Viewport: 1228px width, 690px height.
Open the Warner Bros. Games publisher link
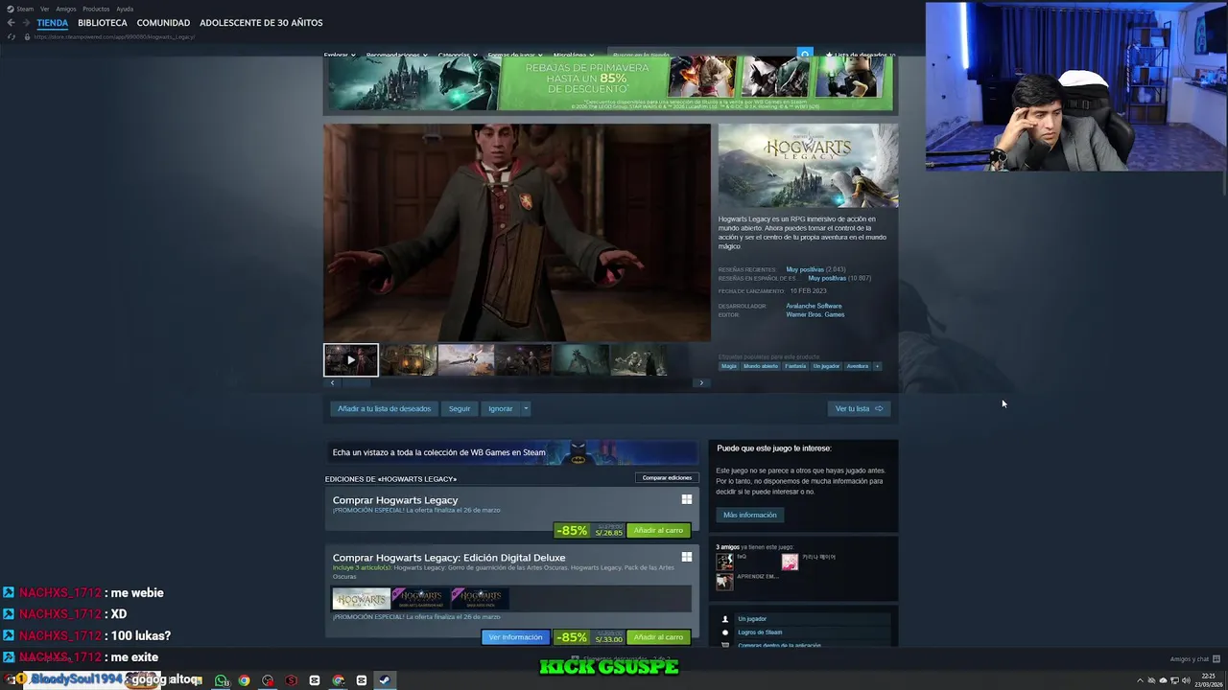pyautogui.click(x=815, y=314)
